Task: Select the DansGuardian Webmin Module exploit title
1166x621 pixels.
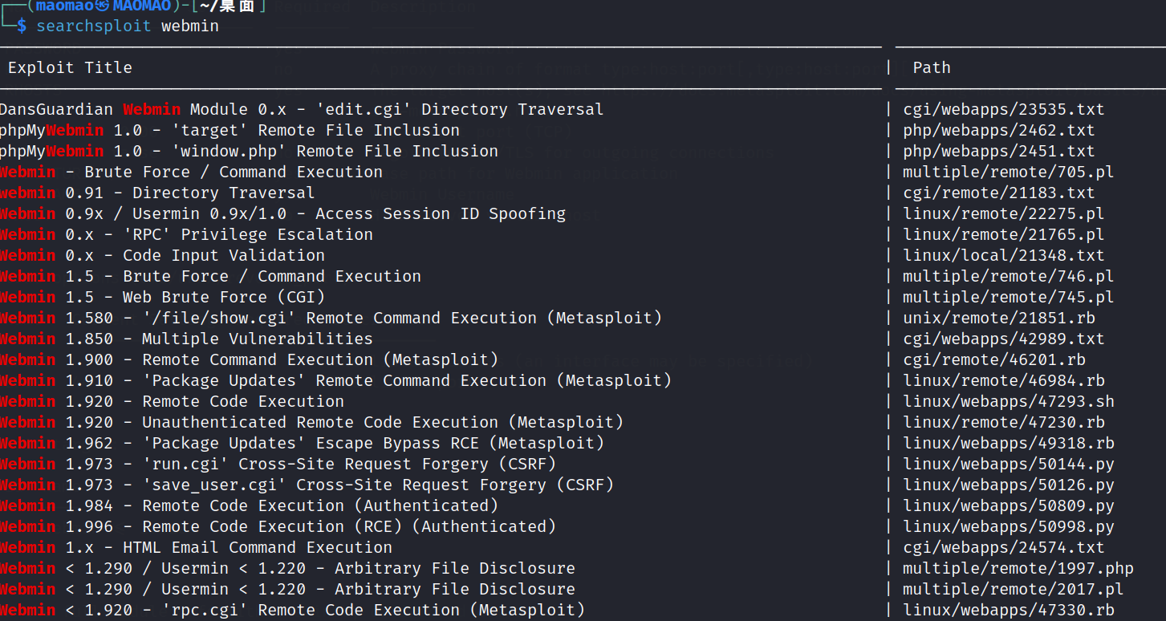Action: 301,110
